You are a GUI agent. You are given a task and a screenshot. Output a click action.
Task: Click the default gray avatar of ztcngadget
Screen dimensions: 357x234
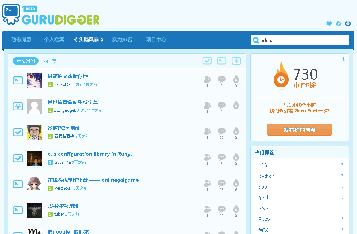pos(35,106)
